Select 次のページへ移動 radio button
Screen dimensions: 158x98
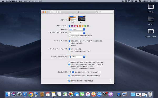(x=70, y=49)
